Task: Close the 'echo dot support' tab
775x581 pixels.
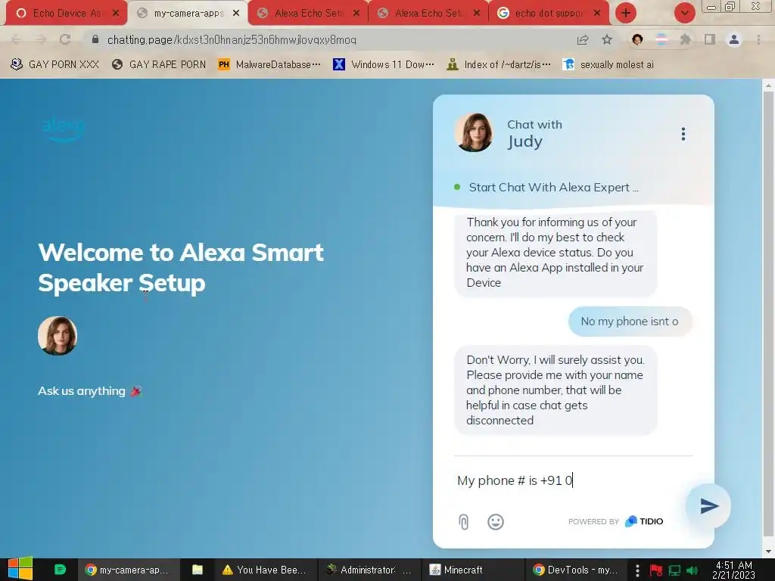Action: [598, 13]
